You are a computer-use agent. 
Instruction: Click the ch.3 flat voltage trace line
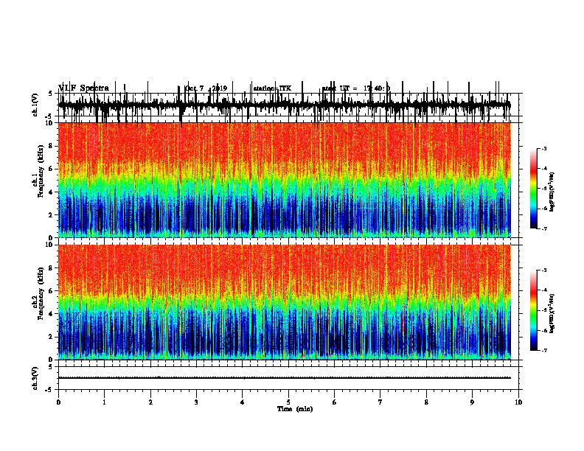284,378
